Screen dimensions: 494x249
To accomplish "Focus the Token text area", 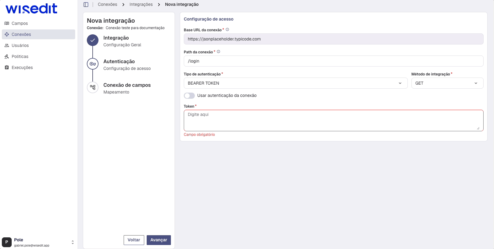I will (x=333, y=121).
